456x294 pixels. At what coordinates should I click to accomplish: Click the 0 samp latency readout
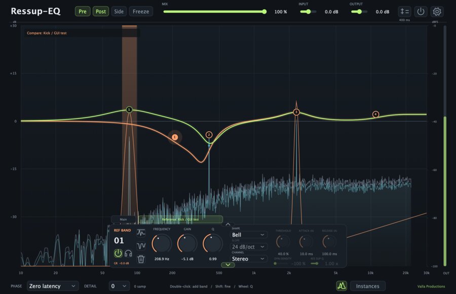[x=140, y=286]
